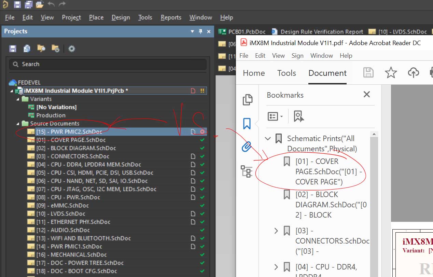Click the undo arrow in Altium title bar

pos(51,4)
